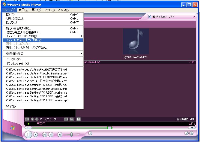200x142 pixels.
Task: Click the green seek bar handle
Action: point(109,128)
